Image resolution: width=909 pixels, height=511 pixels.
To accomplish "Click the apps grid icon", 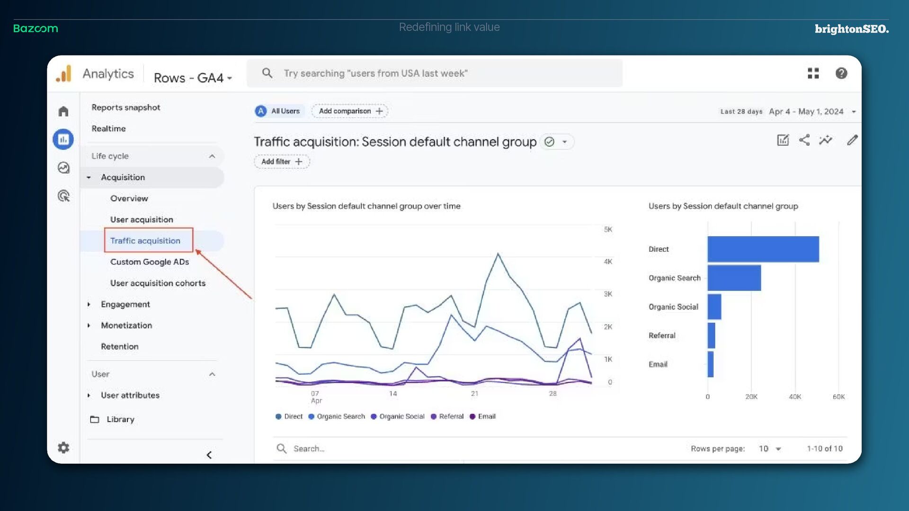I will point(813,73).
